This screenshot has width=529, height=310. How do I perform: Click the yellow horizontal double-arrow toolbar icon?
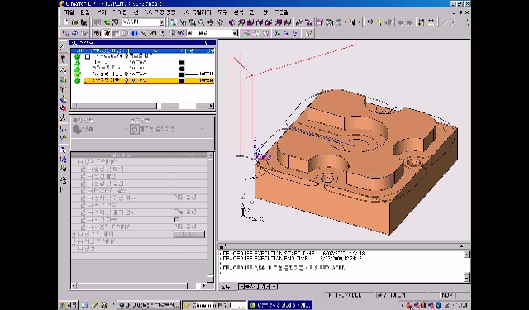coord(431,22)
